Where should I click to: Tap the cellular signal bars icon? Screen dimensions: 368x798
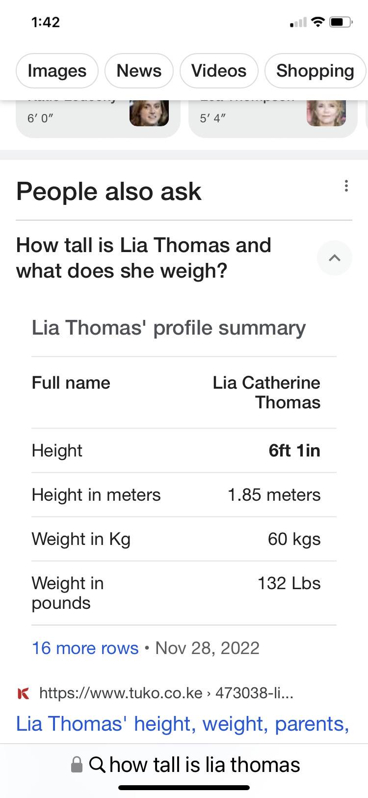[298, 22]
